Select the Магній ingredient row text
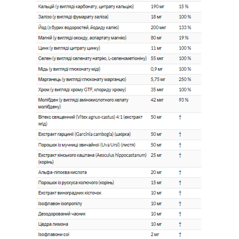 [82, 38]
